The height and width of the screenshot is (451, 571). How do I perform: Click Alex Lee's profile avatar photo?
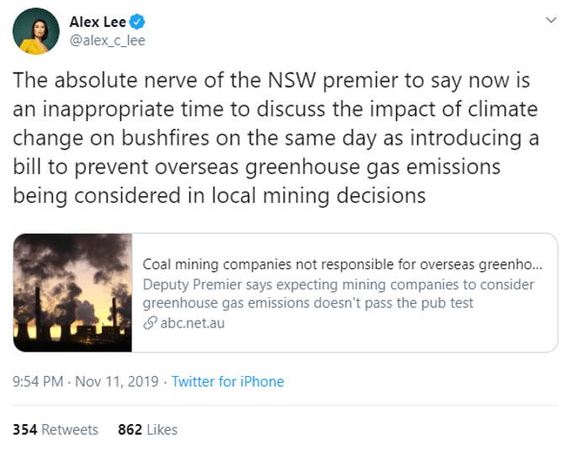point(35,32)
